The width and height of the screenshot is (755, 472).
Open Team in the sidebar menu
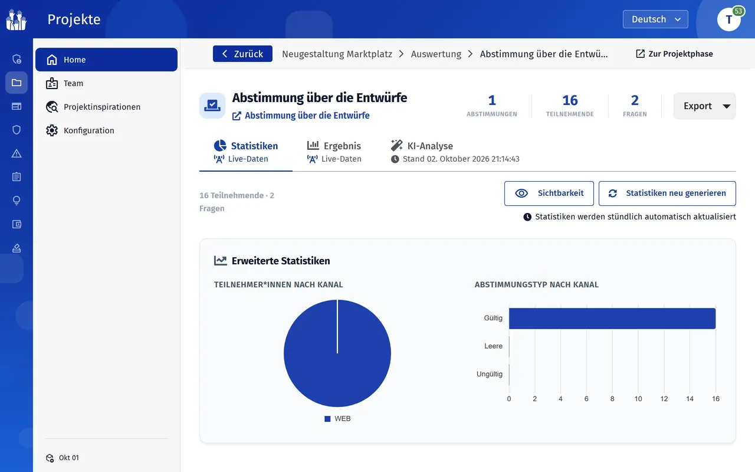tap(106, 83)
